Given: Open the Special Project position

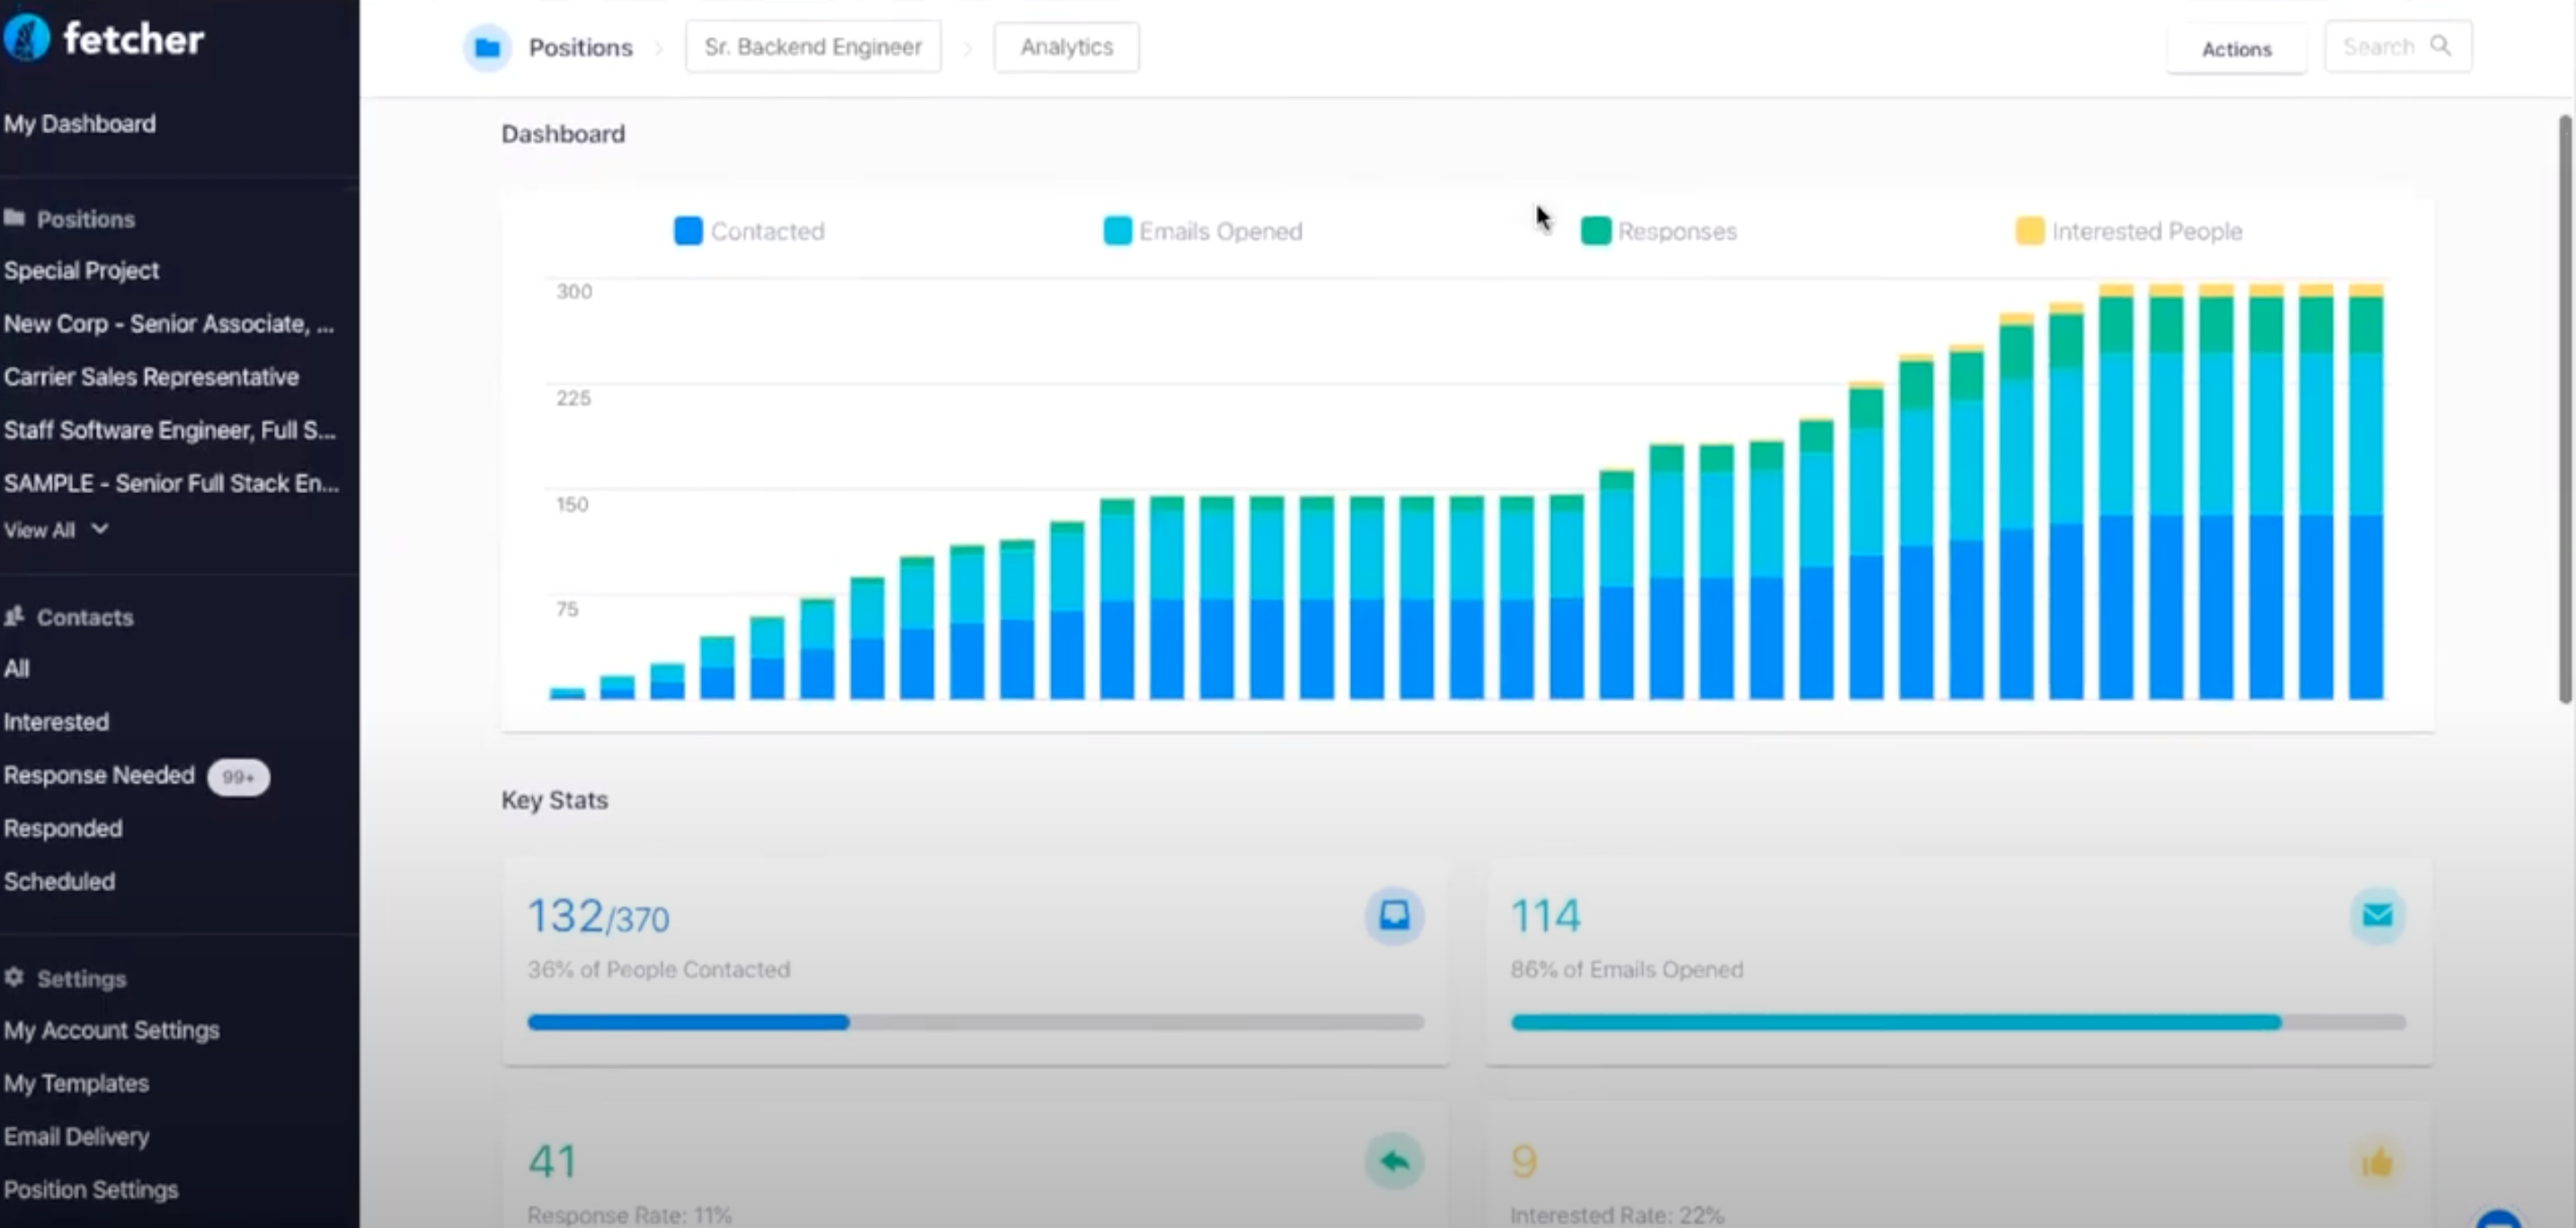Looking at the screenshot, I should [x=81, y=269].
